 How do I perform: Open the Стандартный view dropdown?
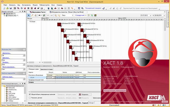pyautogui.click(x=81, y=15)
